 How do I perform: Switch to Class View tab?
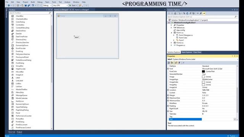click(x=197, y=53)
